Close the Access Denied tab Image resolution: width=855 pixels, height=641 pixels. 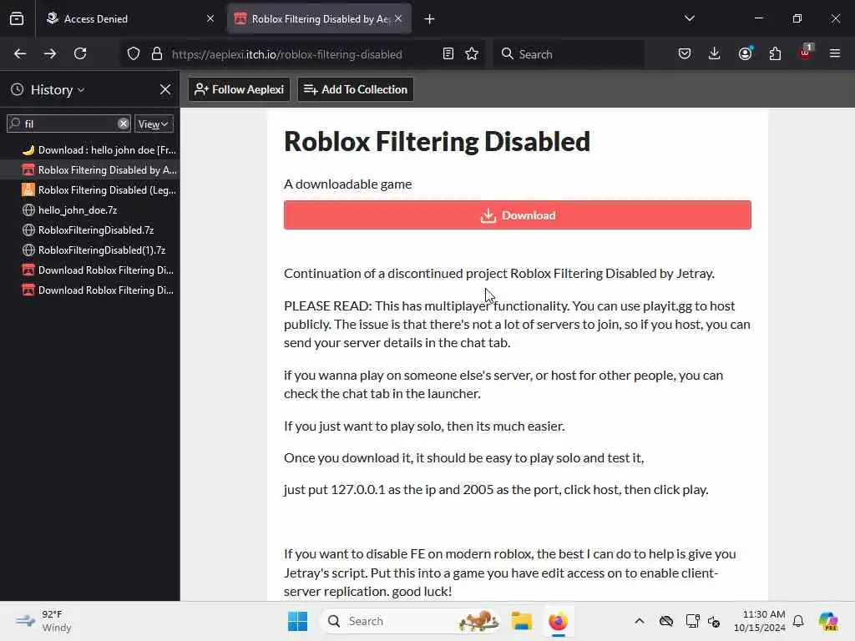pos(210,18)
